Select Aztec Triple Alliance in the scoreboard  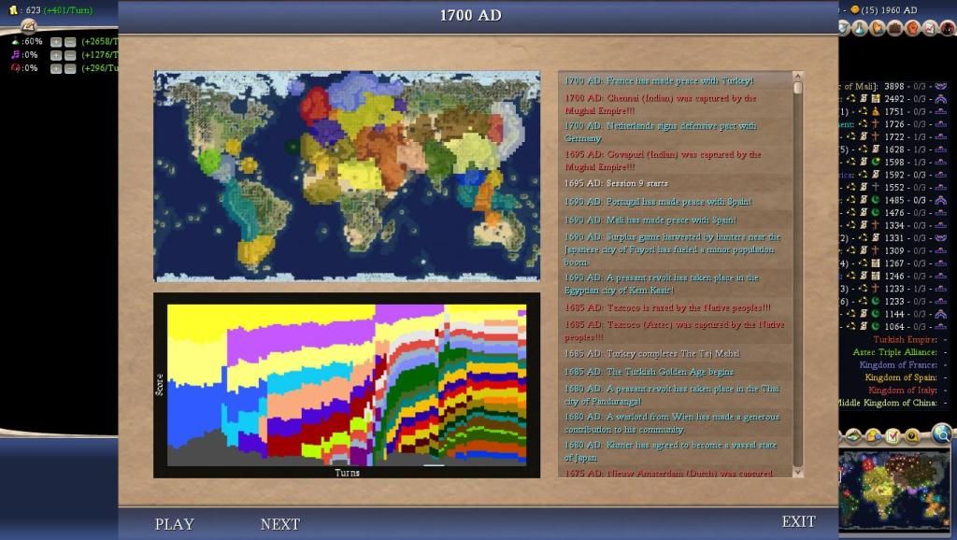[x=894, y=352]
